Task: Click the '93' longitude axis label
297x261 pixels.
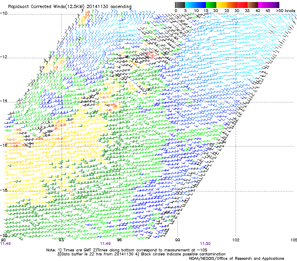Action: point(61,240)
